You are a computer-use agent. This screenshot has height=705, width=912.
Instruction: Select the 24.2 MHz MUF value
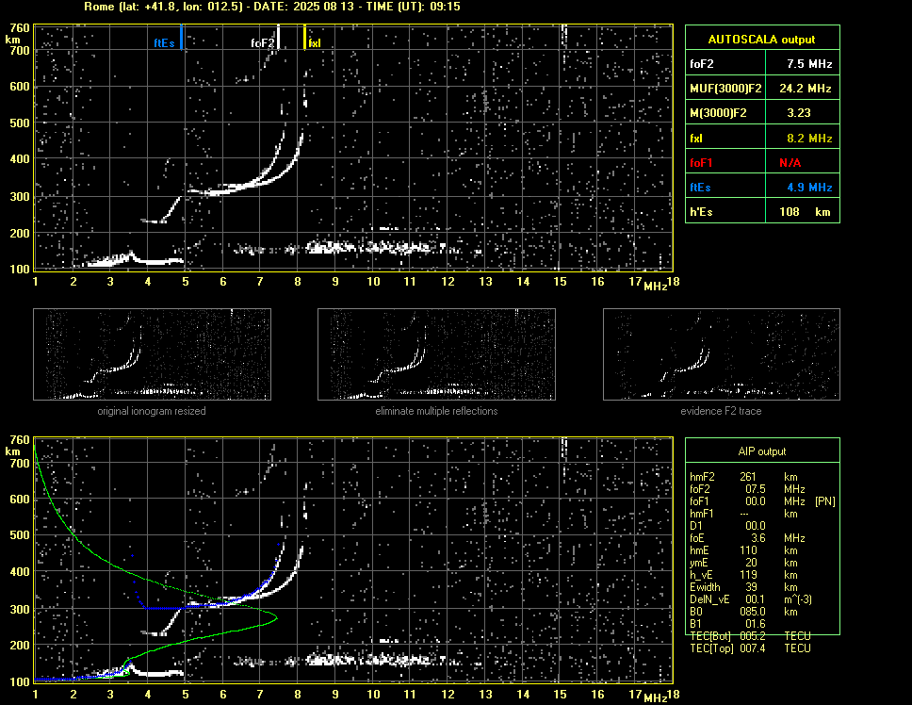coord(806,89)
